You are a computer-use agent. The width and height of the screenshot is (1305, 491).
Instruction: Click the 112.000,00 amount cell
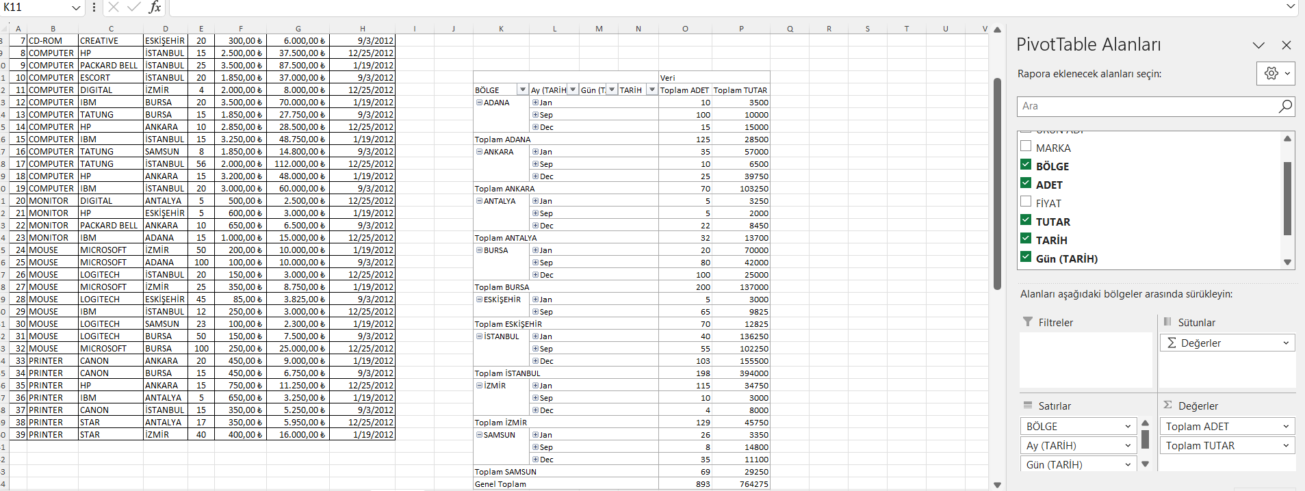298,164
